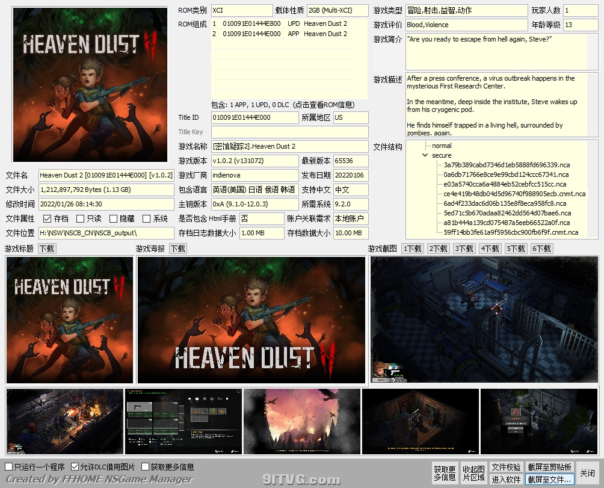Click the Title Key input field
This screenshot has height=488, width=604.
coord(289,132)
